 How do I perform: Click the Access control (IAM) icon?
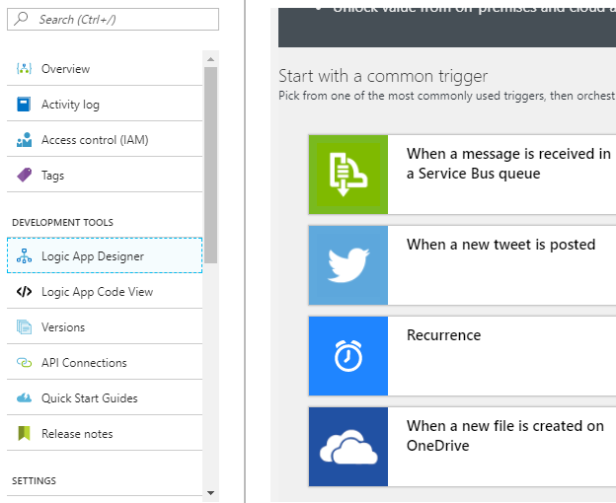point(25,140)
